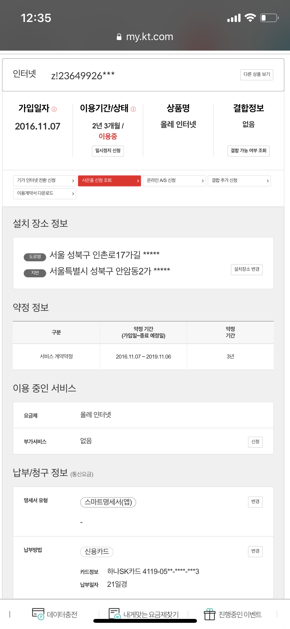Tap the 데이터충전 icon in bottom bar
Viewport: 290px width, 629px height.
38,614
